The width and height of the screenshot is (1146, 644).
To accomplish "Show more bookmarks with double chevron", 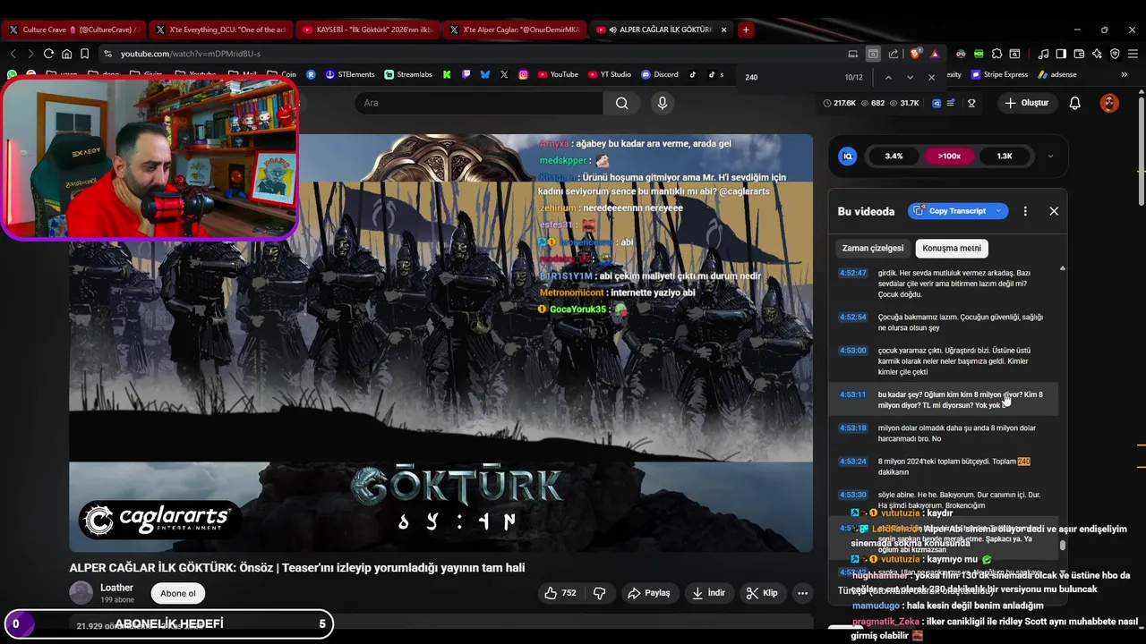I will pyautogui.click(x=1125, y=74).
